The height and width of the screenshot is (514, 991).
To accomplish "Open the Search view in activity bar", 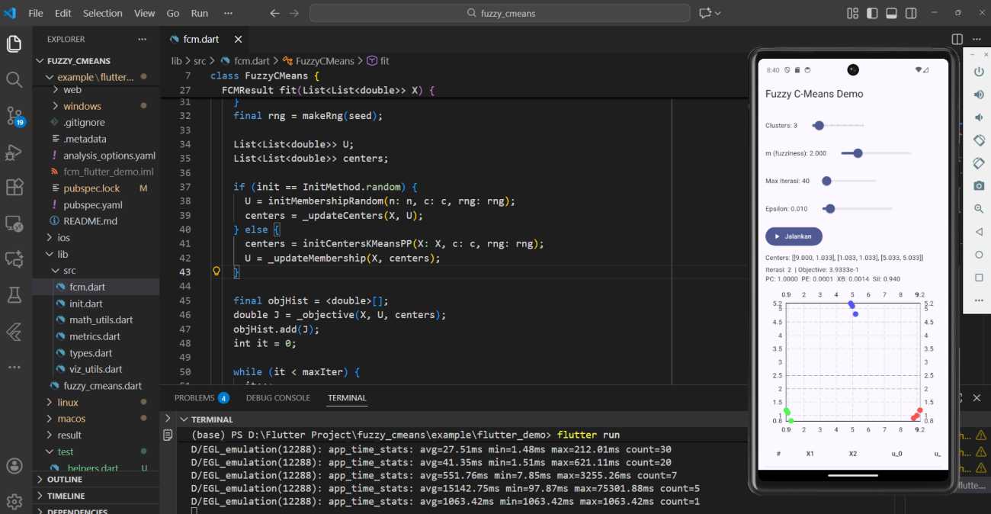I will 14,79.
